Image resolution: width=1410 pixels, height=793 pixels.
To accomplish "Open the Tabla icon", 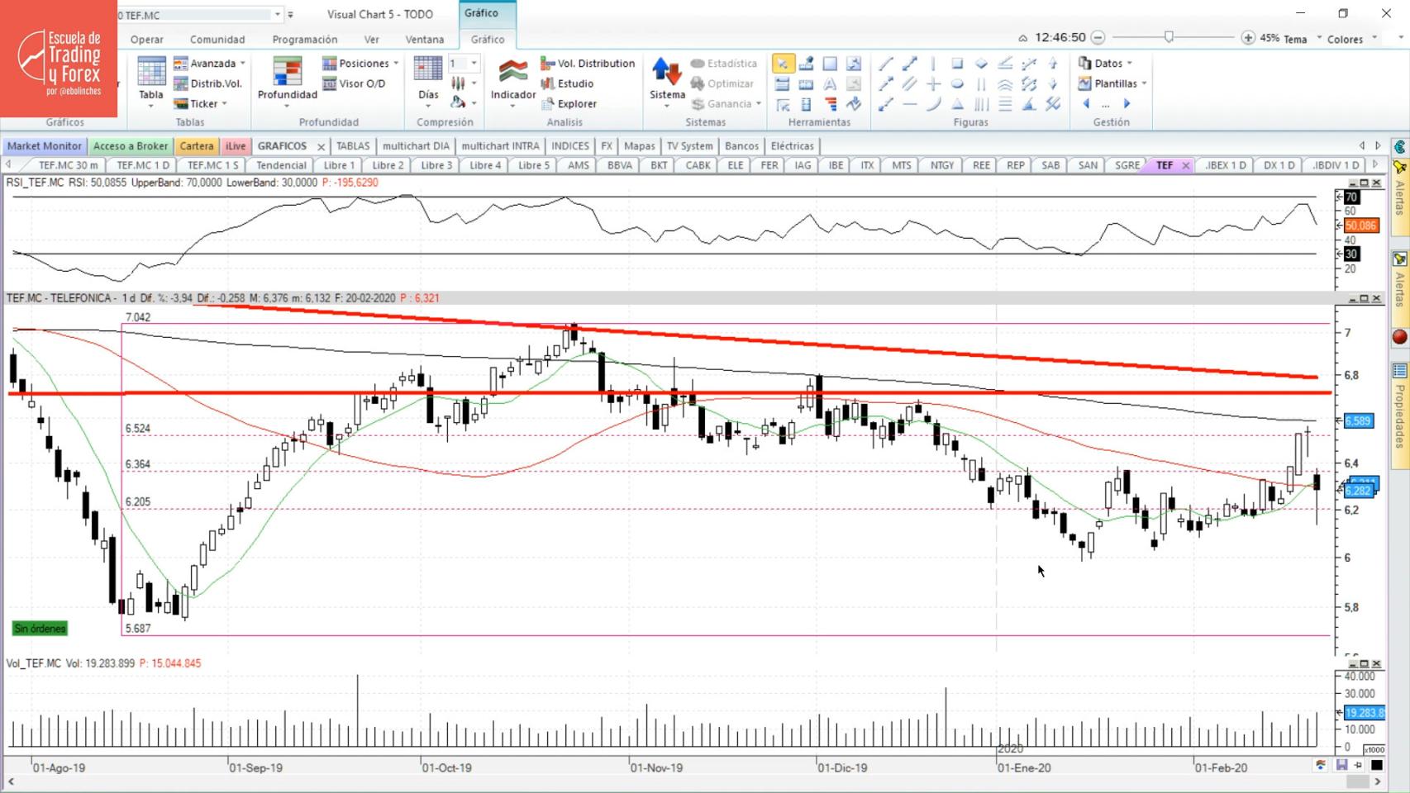I will 151,72.
